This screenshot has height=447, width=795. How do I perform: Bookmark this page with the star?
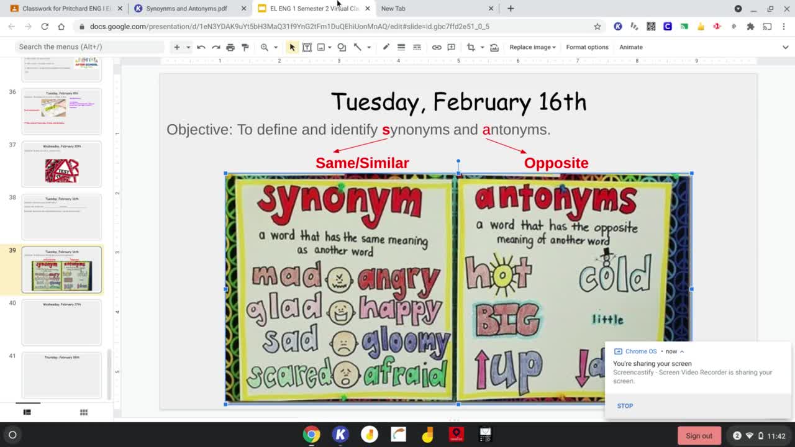coord(597,27)
